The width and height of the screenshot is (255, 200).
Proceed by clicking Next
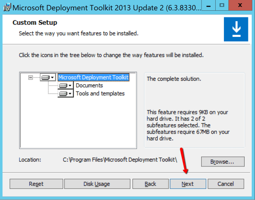pos(188,184)
